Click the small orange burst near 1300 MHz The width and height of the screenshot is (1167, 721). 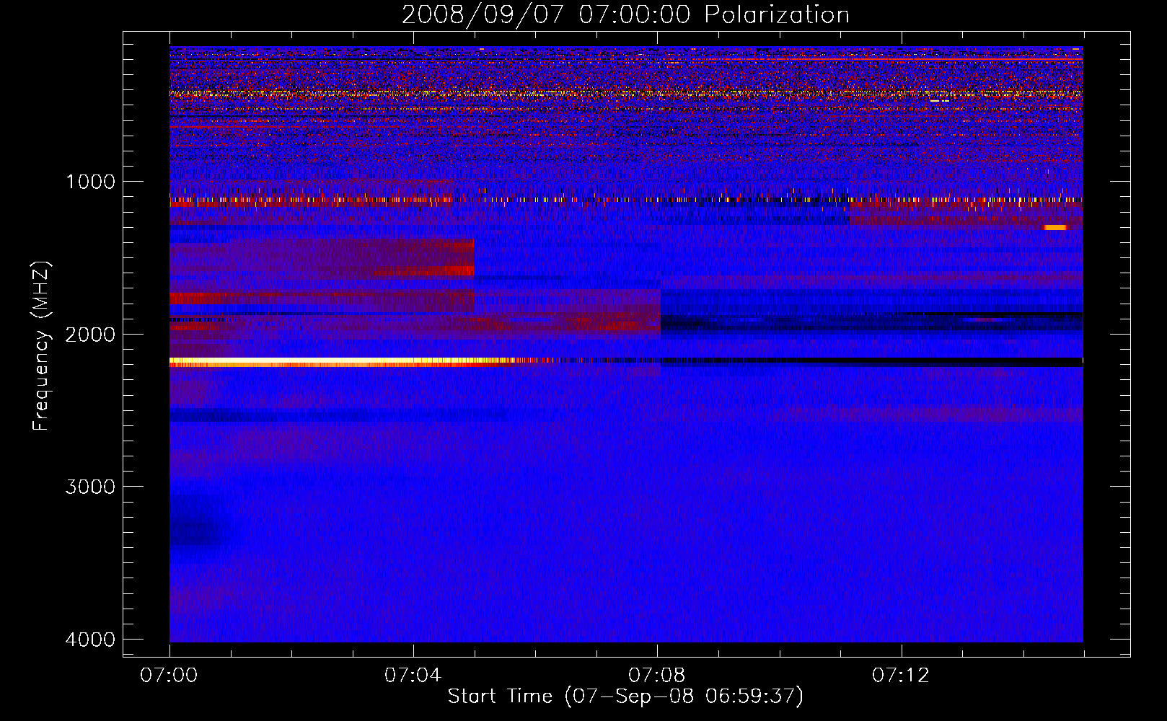pyautogui.click(x=1055, y=227)
